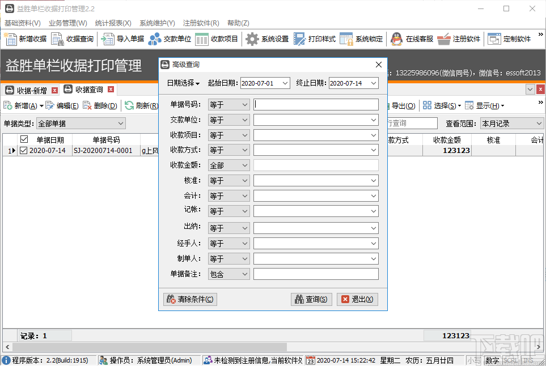The image size is (546, 366).
Task: Click the 打印样式 print style icon
Action: (315, 39)
